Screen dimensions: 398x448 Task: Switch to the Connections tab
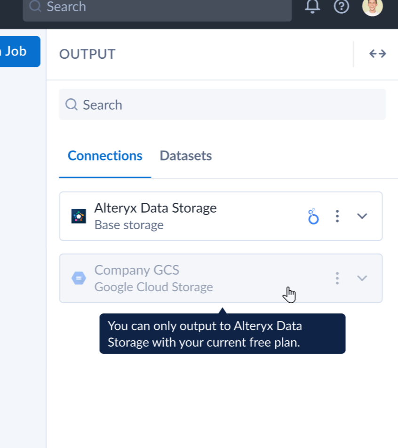(105, 156)
